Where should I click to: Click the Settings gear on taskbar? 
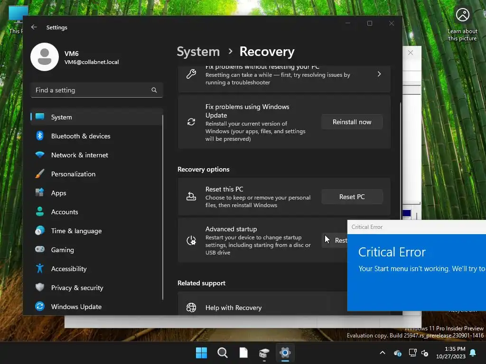(x=285, y=353)
